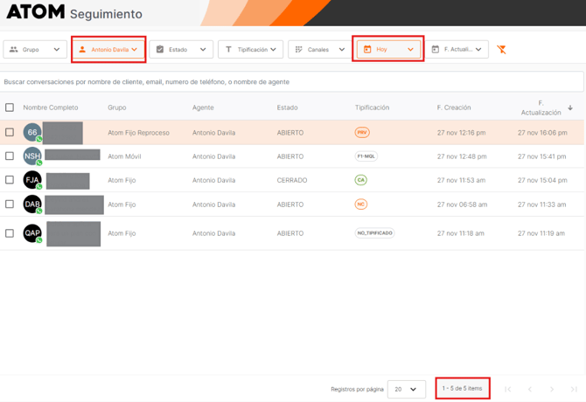The height and width of the screenshot is (402, 586).
Task: Click the clear filters funnel icon
Action: [501, 50]
